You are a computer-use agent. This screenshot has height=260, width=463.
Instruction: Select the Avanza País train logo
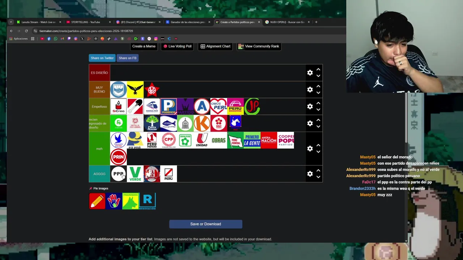pyautogui.click(x=152, y=107)
